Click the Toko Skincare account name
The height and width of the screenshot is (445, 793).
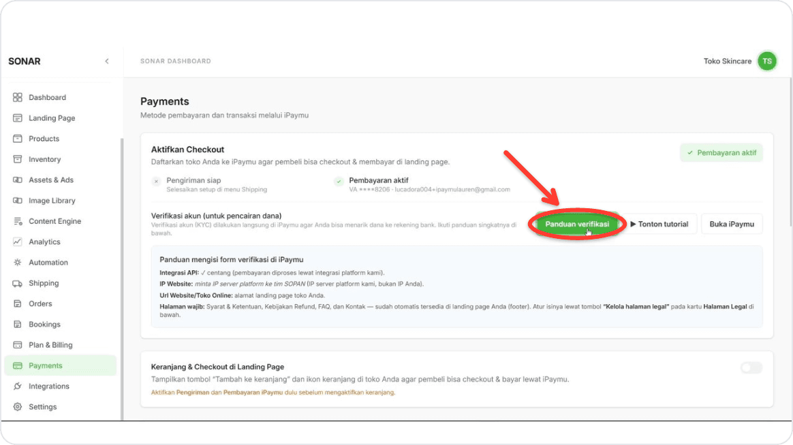727,61
